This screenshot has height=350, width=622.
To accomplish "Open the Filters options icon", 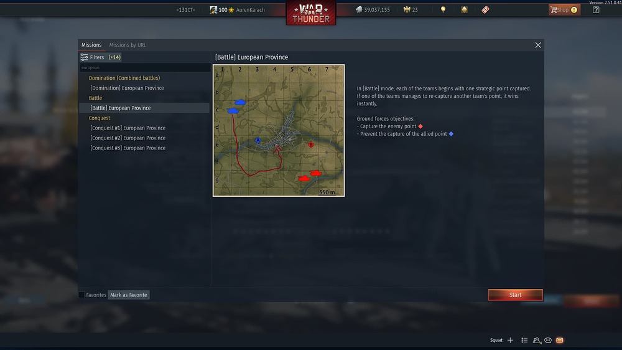I will (x=84, y=57).
